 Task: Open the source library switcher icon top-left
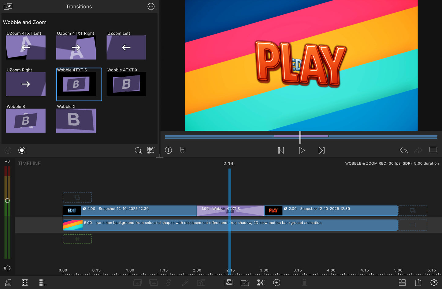[8, 6]
